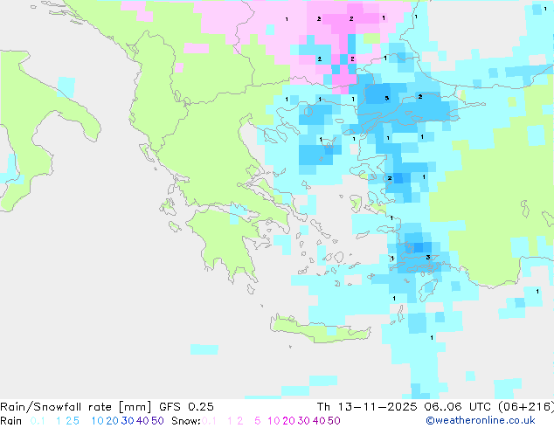Select the rain legend value 20
The width and height of the screenshot is (554, 428).
pos(113,421)
